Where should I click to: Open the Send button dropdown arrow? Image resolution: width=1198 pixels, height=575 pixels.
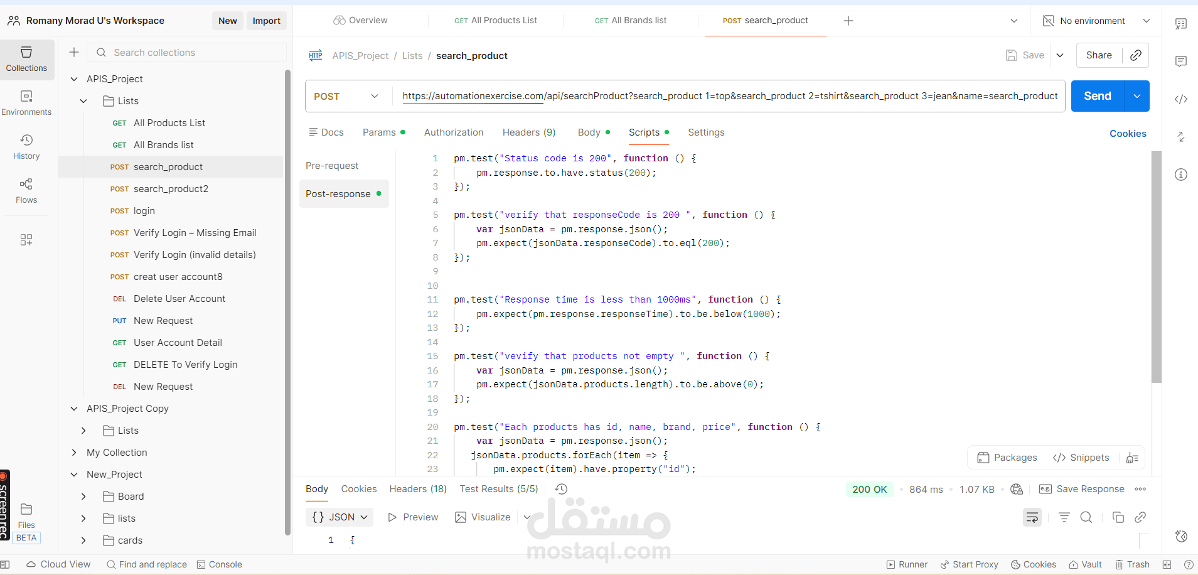[1137, 96]
